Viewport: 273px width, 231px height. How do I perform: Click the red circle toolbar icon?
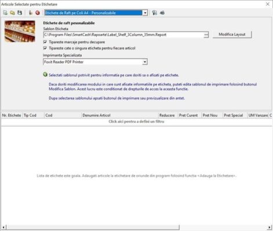(38, 13)
